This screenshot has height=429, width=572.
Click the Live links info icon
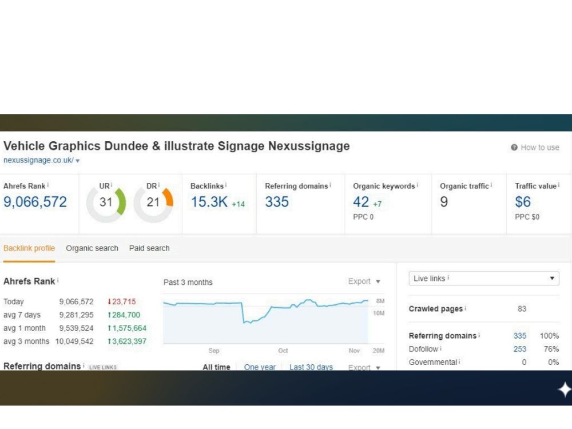point(448,277)
